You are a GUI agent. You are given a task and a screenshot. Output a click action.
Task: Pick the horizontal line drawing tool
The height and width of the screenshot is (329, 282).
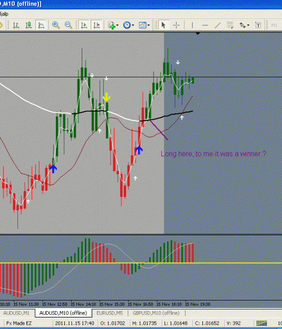(205, 25)
